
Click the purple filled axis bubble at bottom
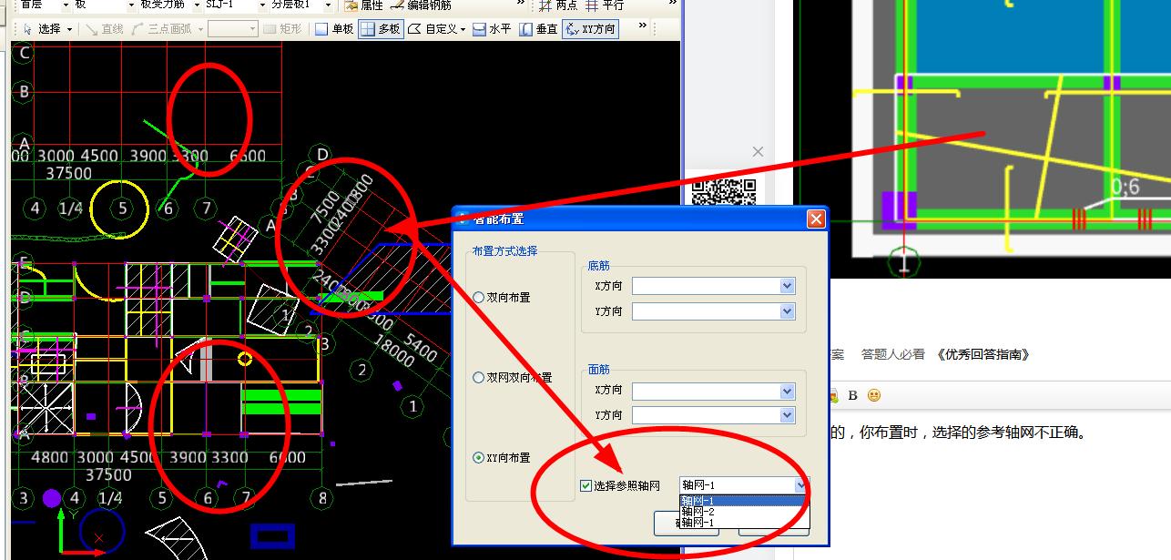pos(52,498)
